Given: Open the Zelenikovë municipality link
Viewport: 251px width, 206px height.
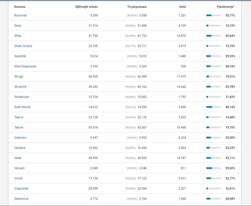Looking at the screenshot, I should click(x=21, y=199).
